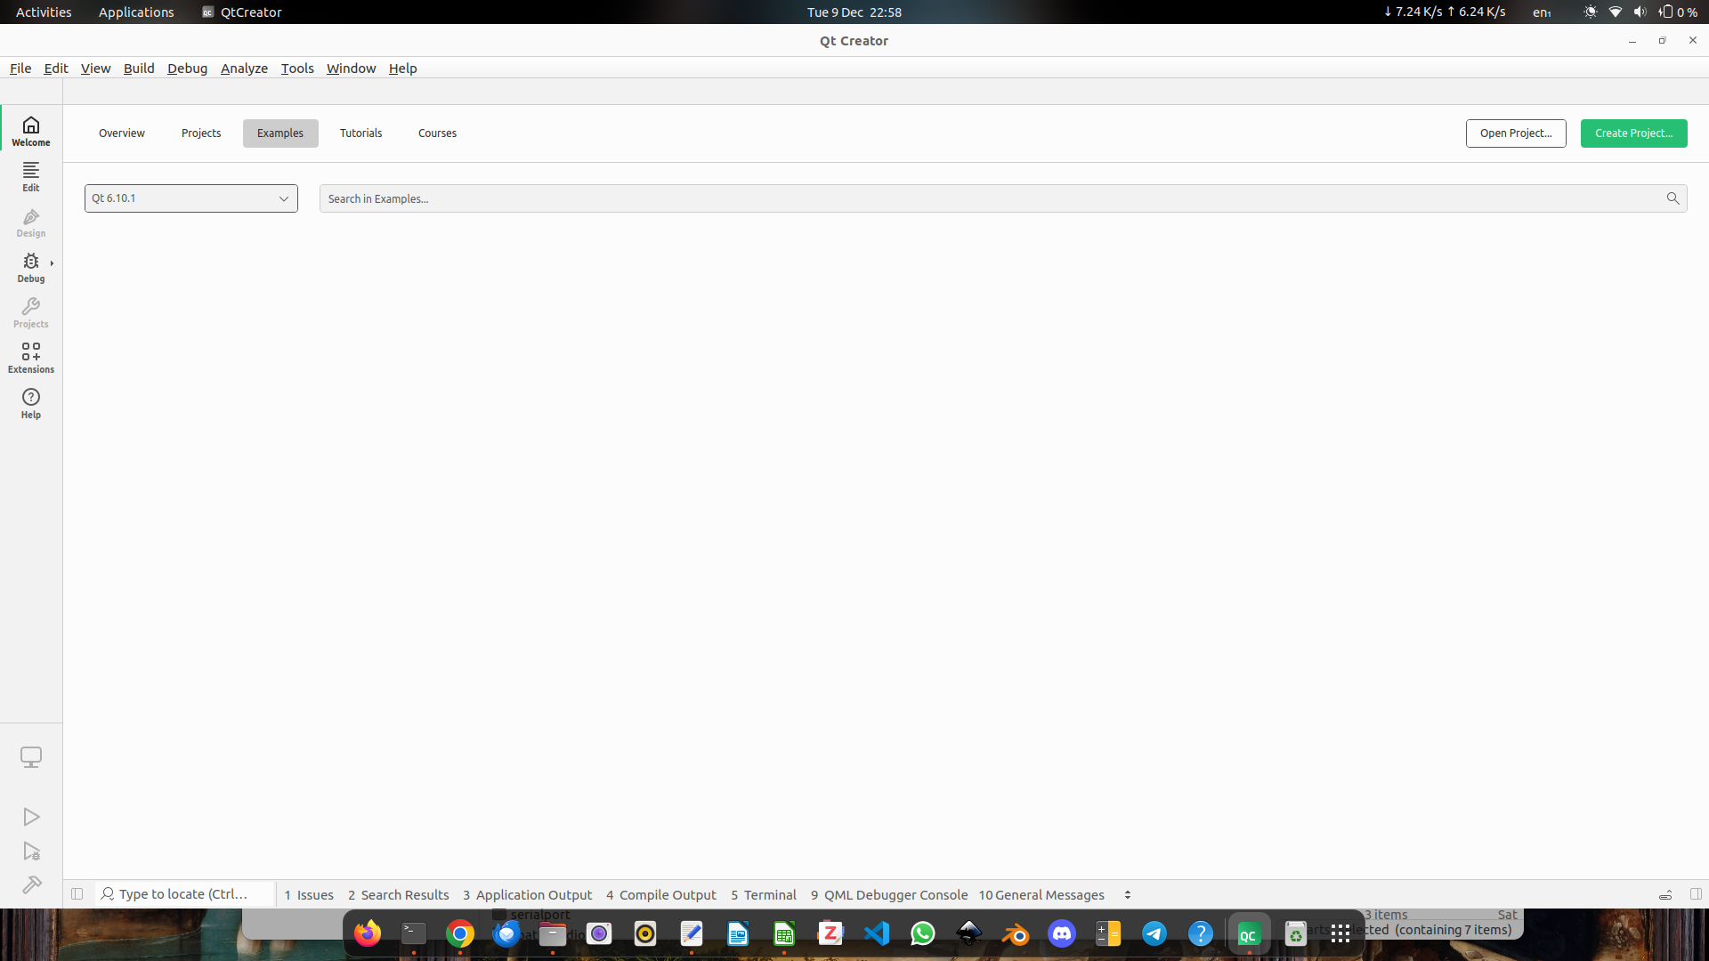
Task: Toggle the left sidebar visibility
Action: [x=77, y=894]
